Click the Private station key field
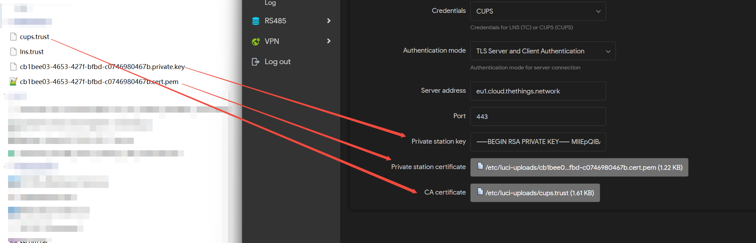Viewport: 756px width, 243px height. pyautogui.click(x=538, y=142)
